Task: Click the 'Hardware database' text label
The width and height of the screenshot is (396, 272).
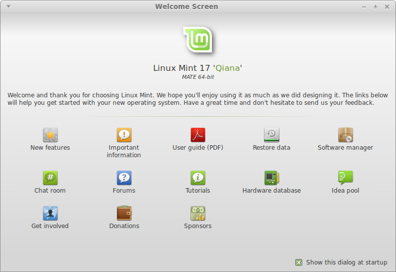Action: pyautogui.click(x=271, y=191)
